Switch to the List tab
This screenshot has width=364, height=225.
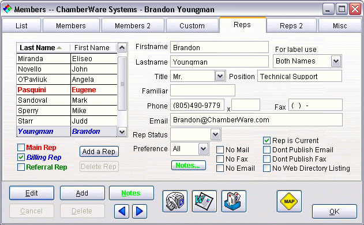(x=21, y=25)
